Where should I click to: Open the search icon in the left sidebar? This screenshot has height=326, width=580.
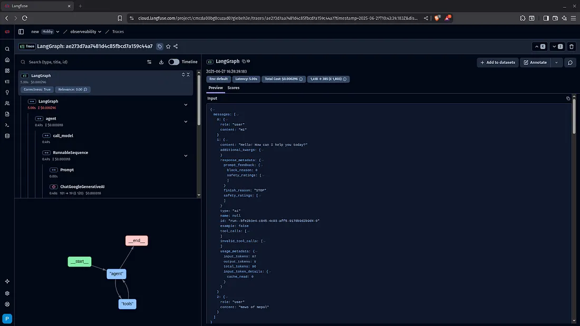click(x=7, y=49)
